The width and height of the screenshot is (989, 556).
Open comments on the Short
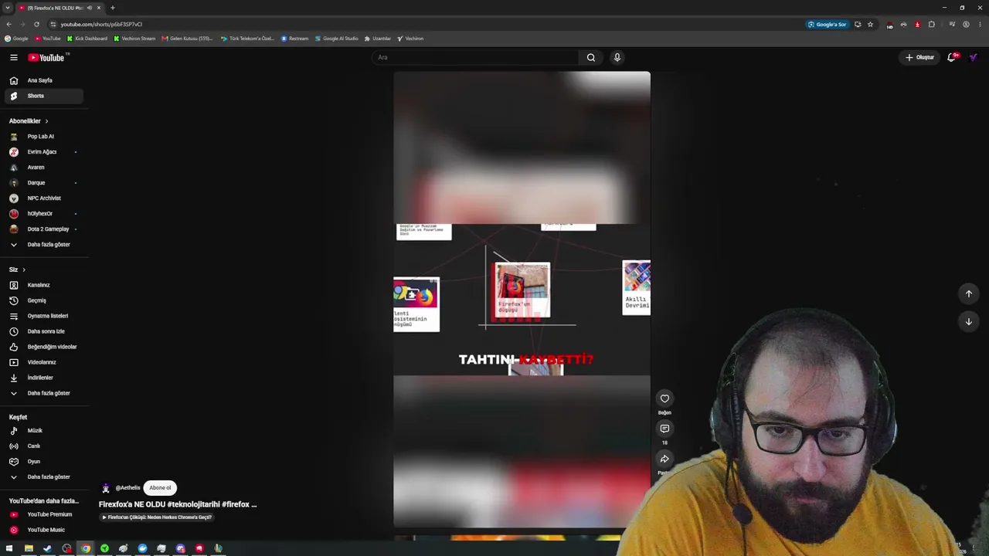[x=664, y=429]
